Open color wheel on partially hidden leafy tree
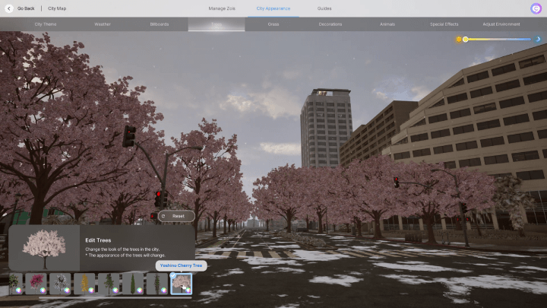This screenshot has width=547, height=308. (x=18, y=291)
